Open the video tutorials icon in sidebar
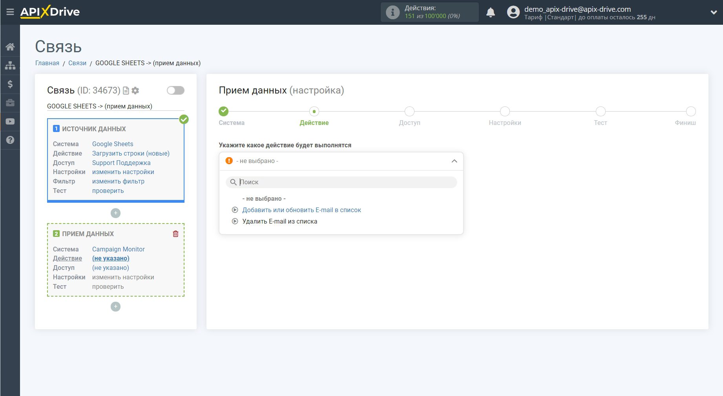The image size is (723, 396). pyautogui.click(x=10, y=121)
